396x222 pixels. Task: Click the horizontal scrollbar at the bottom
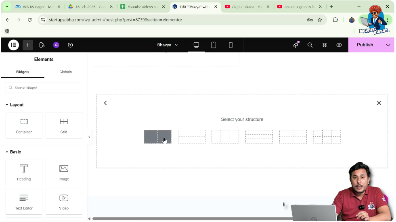point(192,218)
